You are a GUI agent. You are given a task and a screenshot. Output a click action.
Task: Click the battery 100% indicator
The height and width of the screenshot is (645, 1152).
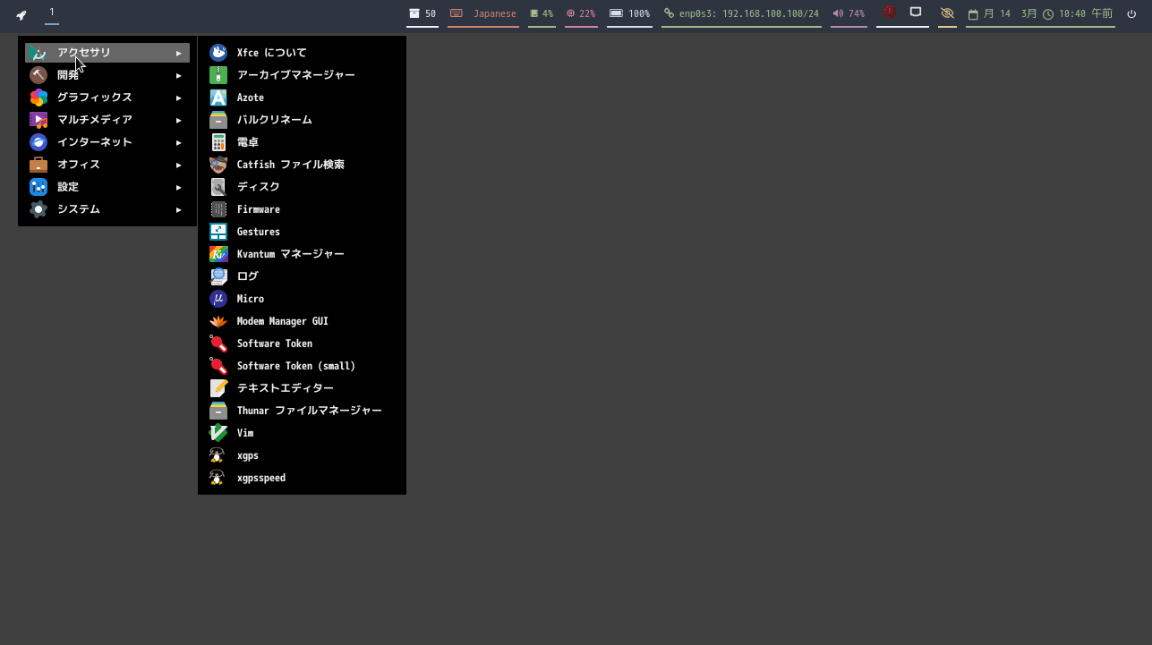(x=629, y=14)
